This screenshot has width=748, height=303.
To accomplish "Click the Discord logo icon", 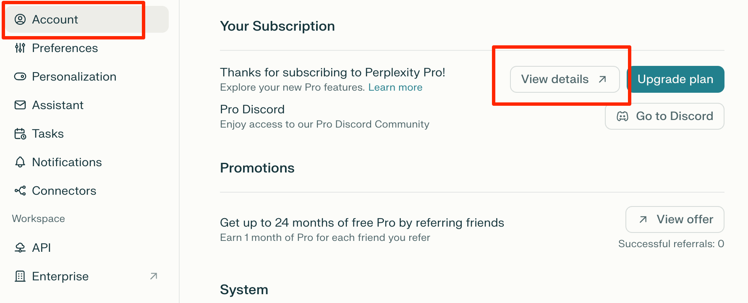I will click(x=622, y=116).
